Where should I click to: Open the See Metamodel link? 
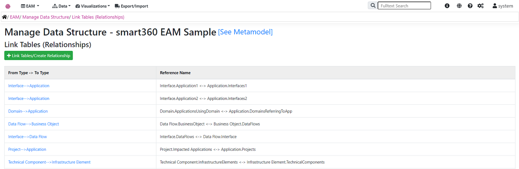click(x=245, y=32)
